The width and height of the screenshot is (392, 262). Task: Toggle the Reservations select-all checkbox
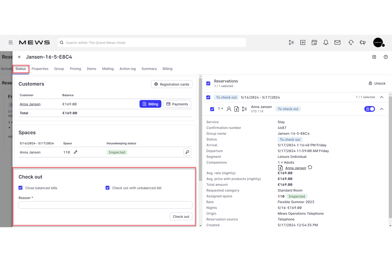(x=208, y=83)
